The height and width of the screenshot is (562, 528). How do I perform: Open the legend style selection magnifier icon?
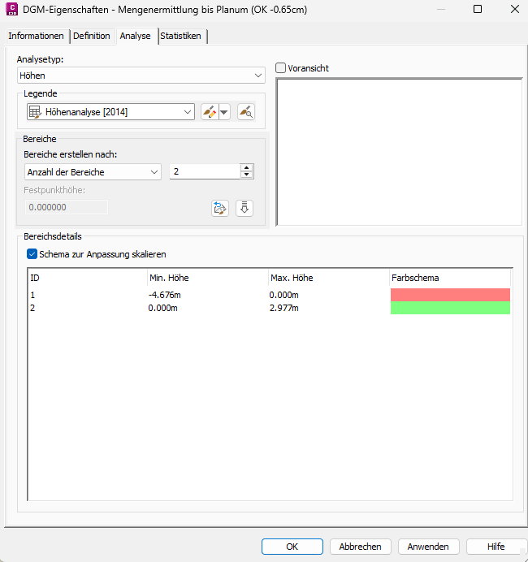click(x=246, y=112)
